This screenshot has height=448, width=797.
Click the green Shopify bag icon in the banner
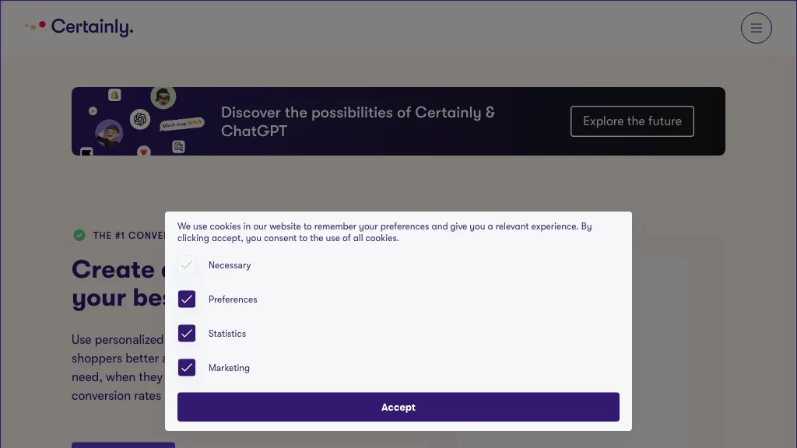click(114, 96)
